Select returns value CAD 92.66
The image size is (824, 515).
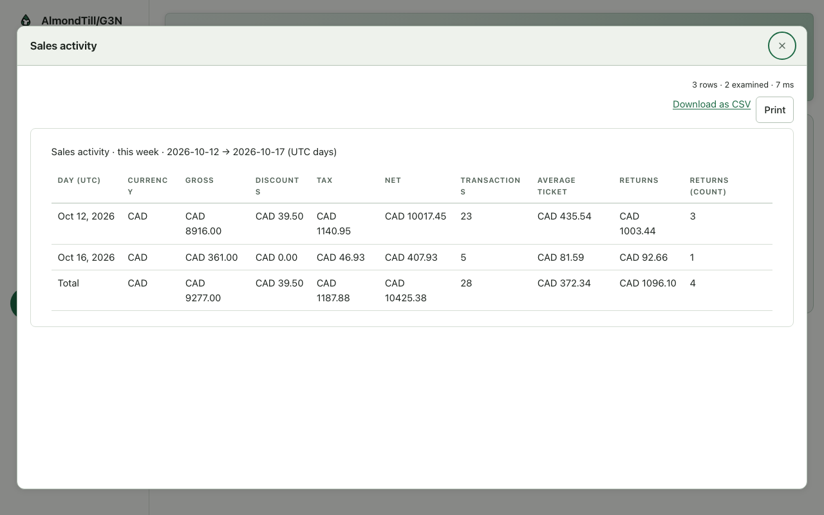coord(643,257)
